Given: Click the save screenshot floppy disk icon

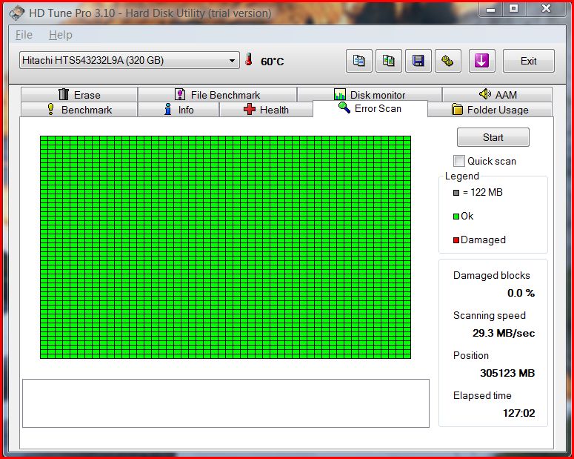Looking at the screenshot, I should point(418,61).
